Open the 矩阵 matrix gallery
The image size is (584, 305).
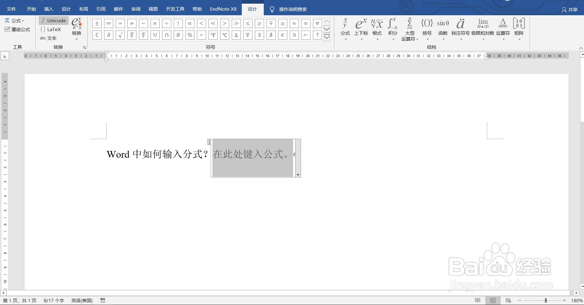519,29
